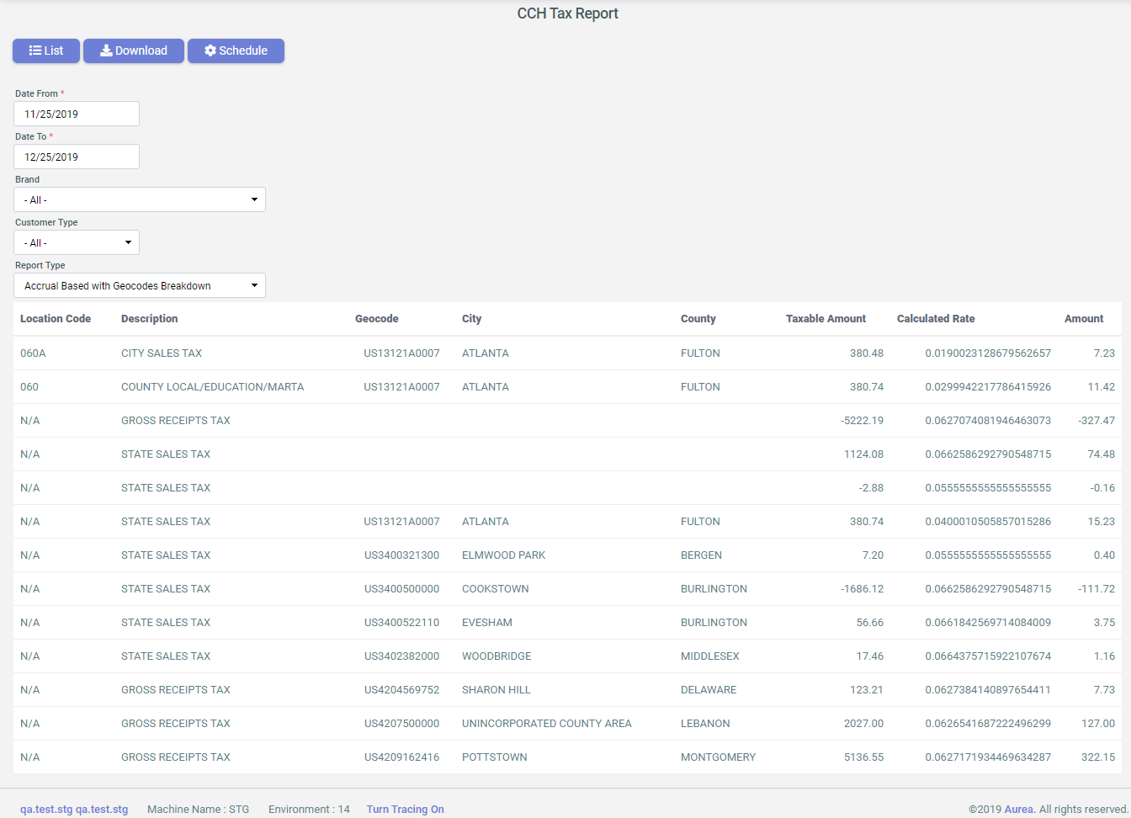Click geocode US3400321300

click(401, 555)
